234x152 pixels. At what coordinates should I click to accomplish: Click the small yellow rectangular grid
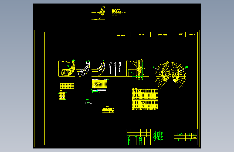coord(67,86)
